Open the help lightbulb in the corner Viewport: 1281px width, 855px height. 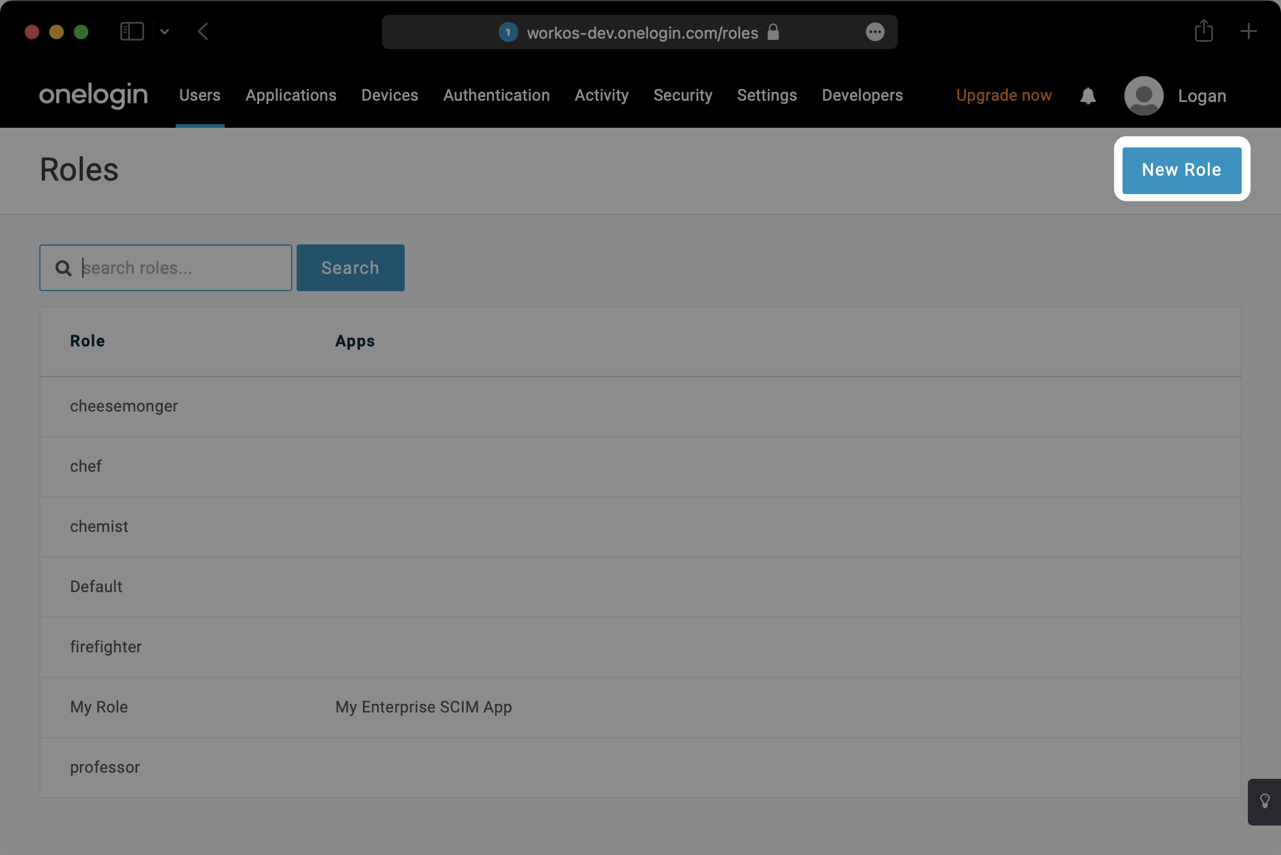click(1264, 802)
